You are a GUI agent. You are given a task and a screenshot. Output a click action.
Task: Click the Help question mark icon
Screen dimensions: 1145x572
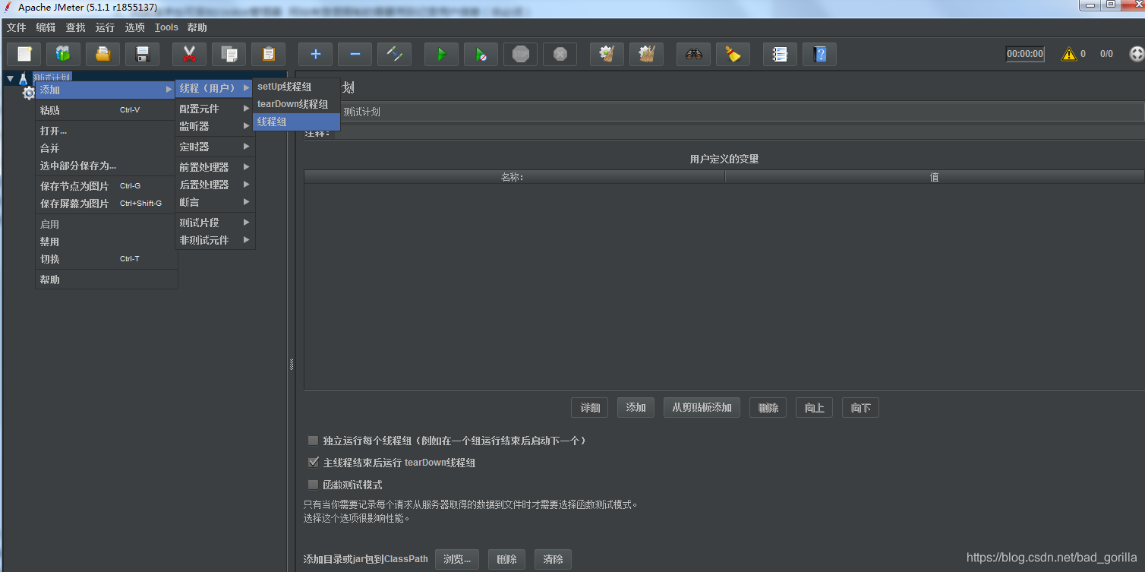819,54
